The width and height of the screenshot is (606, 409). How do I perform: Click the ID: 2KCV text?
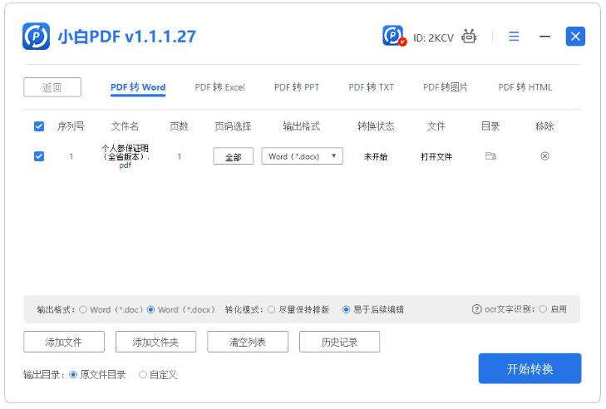click(x=433, y=38)
